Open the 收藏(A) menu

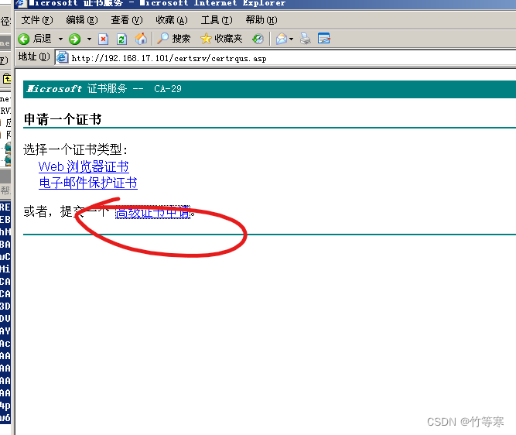pos(172,20)
